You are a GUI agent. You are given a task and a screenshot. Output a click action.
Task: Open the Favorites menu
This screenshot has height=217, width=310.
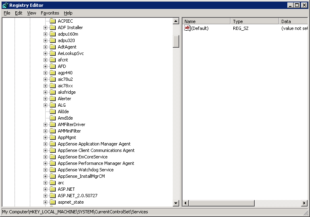pyautogui.click(x=50, y=13)
